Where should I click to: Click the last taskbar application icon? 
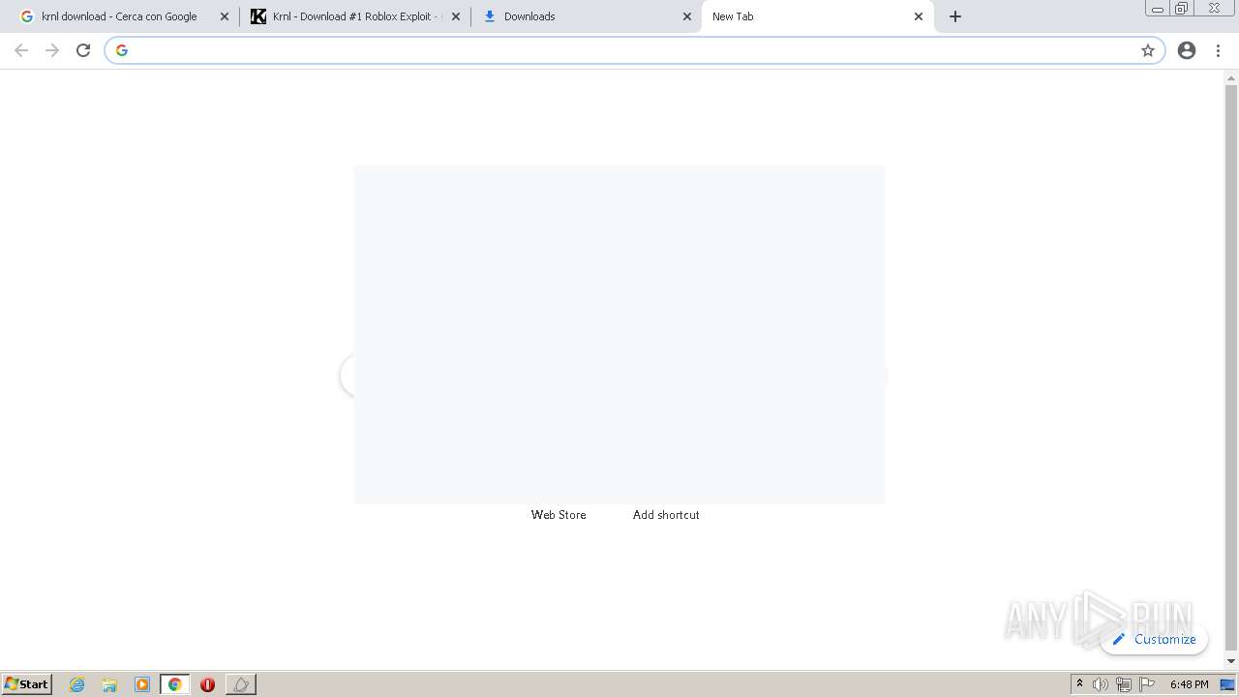(241, 684)
